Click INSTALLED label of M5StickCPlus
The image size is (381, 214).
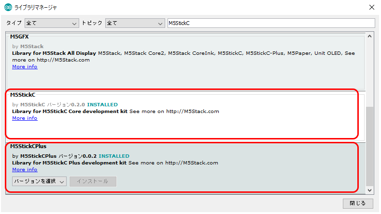tap(114, 156)
